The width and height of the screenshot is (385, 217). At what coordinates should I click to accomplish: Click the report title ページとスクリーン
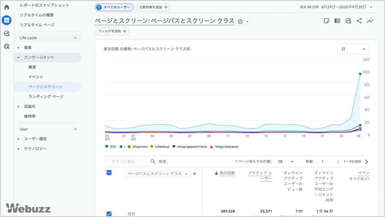tap(165, 21)
